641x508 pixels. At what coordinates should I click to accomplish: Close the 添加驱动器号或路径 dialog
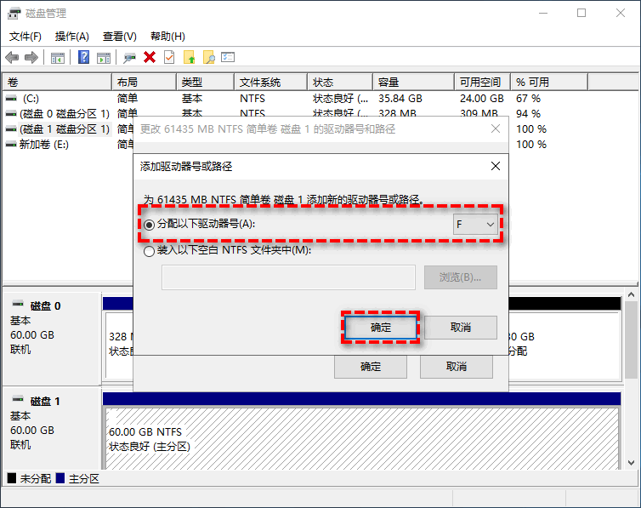coord(496,166)
